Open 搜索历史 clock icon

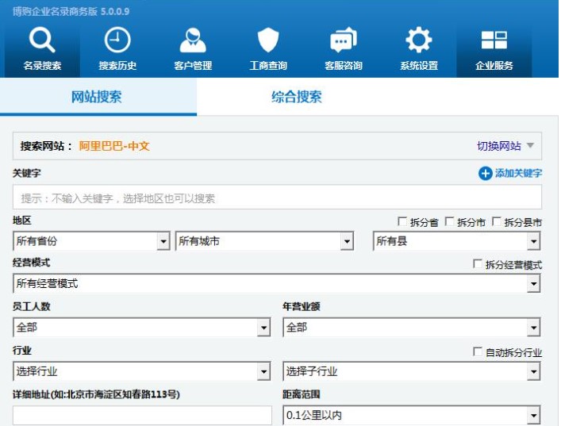tap(117, 40)
